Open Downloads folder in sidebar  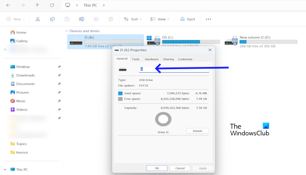[22, 75]
